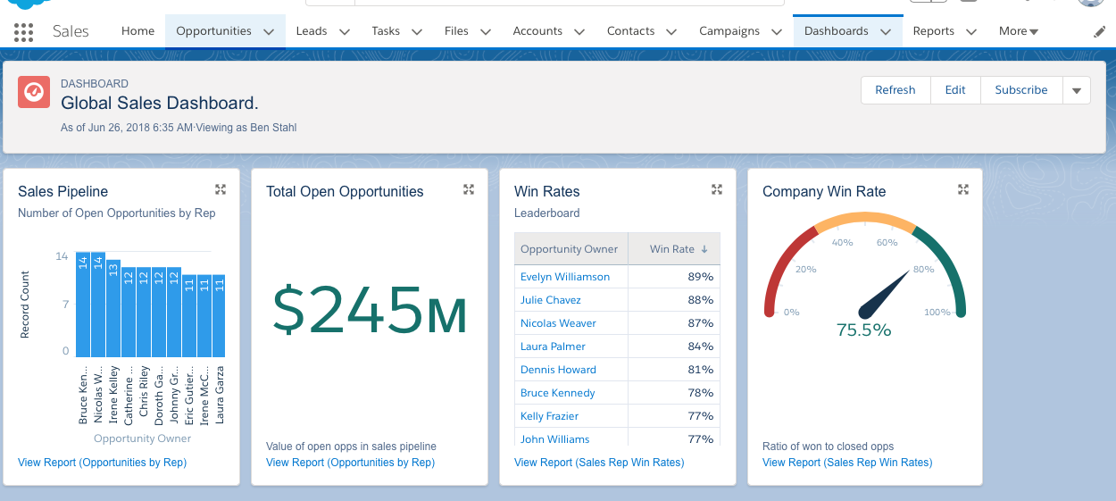Screen dimensions: 1116x501
Task: Go to the Home tab
Action: pyautogui.click(x=138, y=31)
